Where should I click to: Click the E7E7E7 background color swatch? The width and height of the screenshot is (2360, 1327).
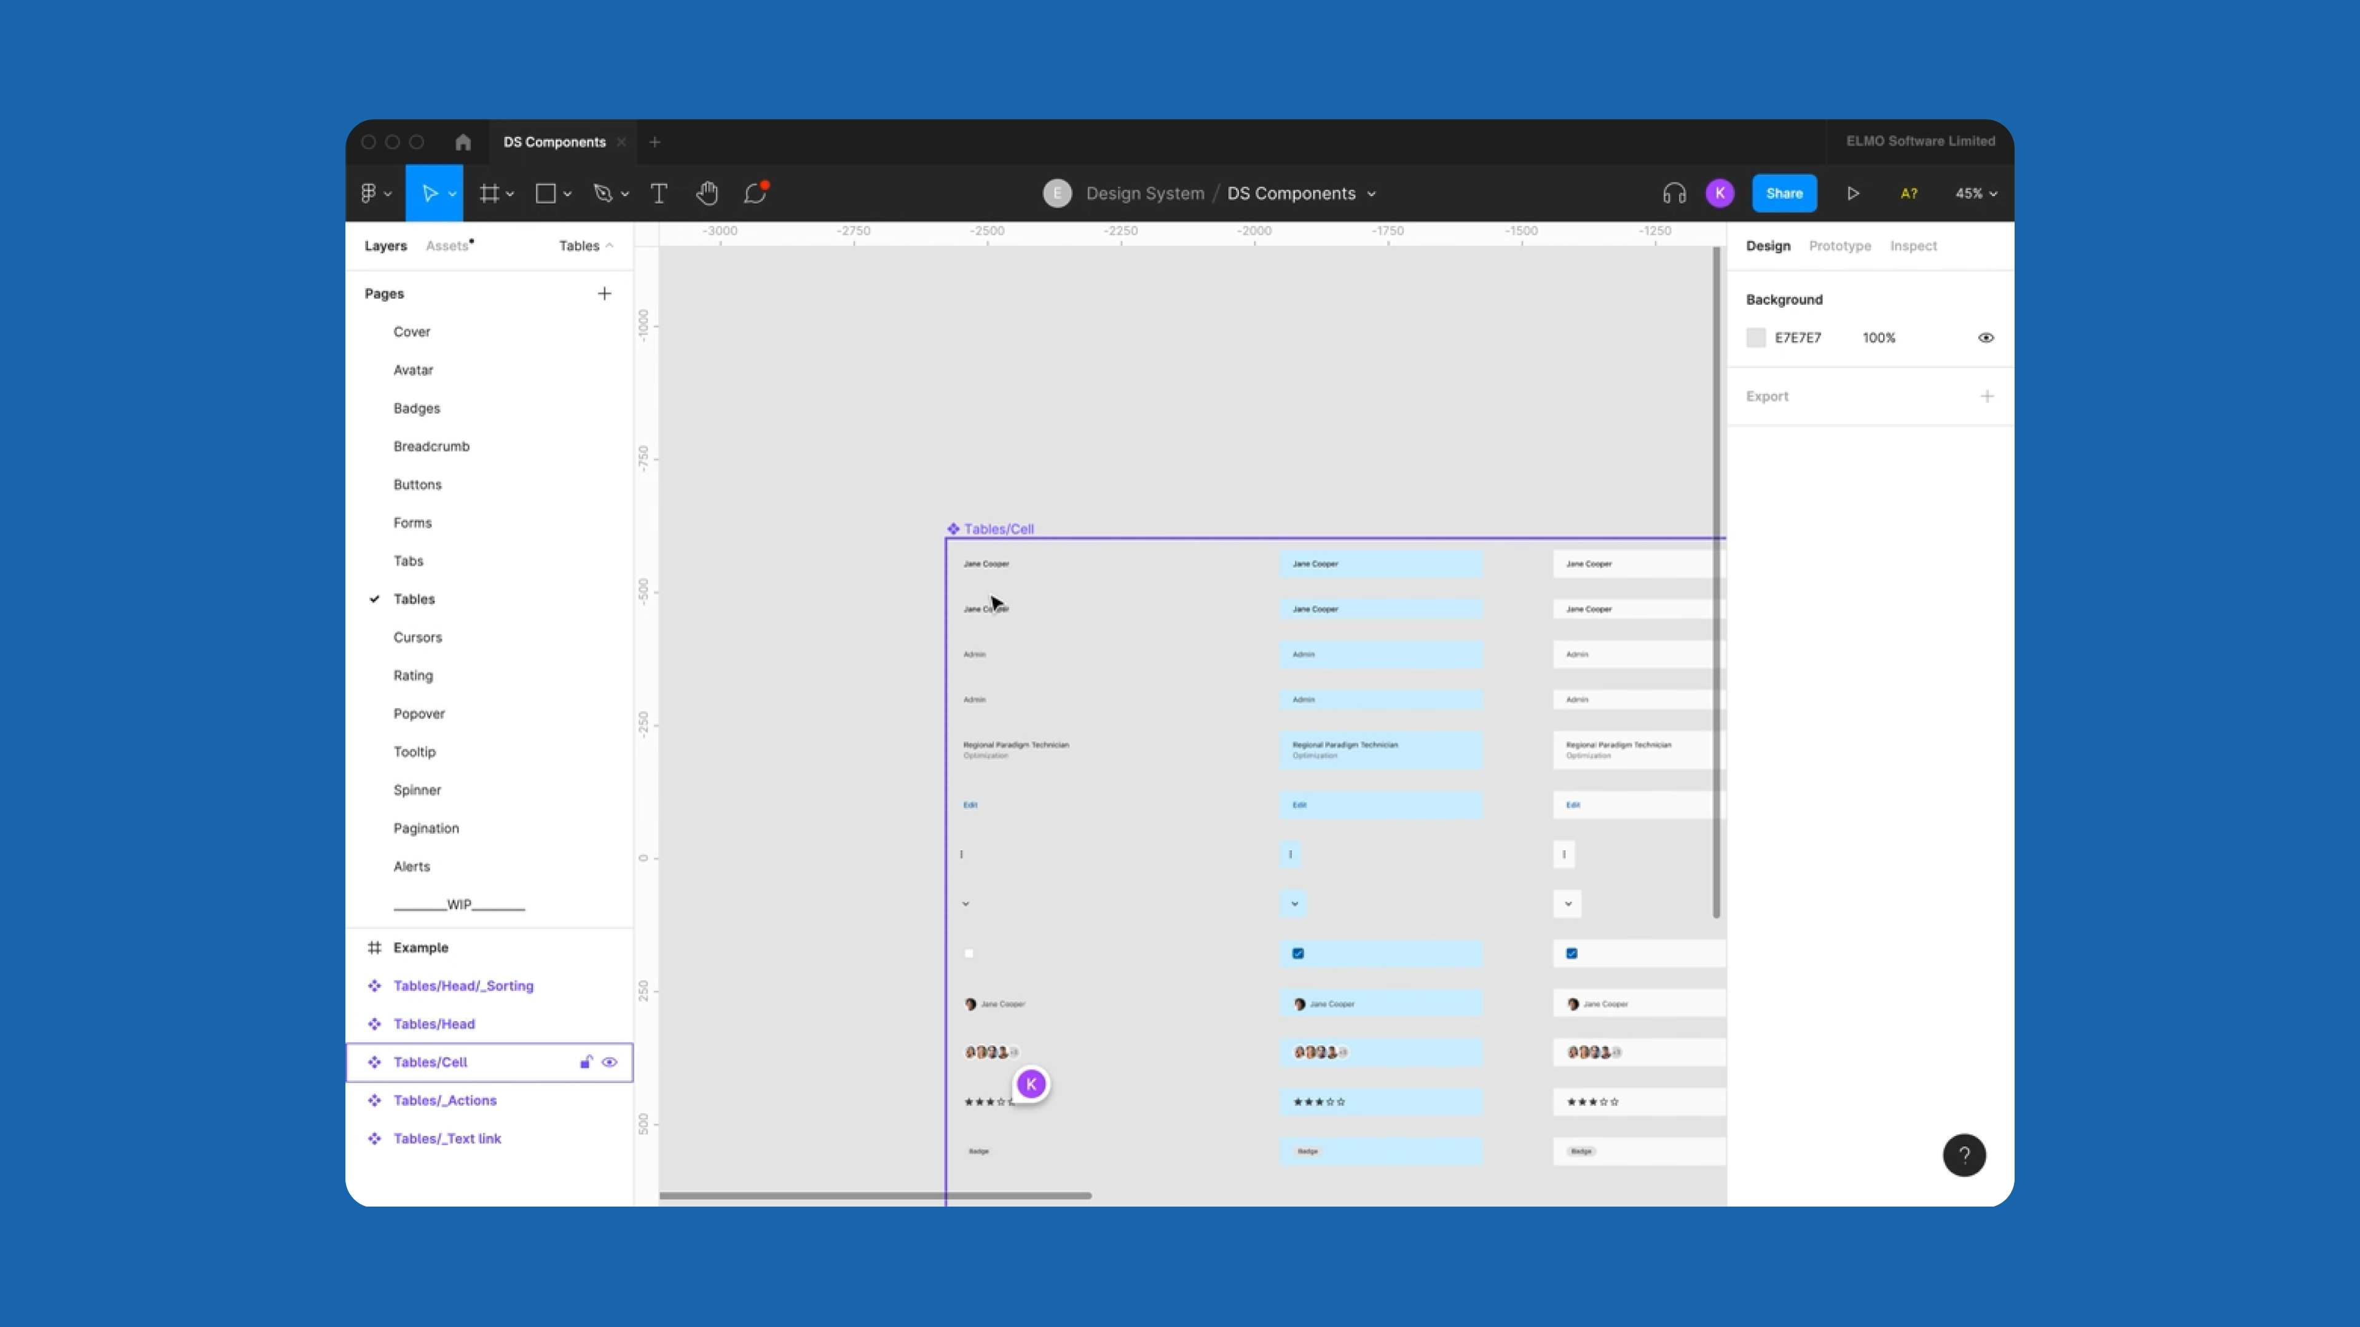pyautogui.click(x=1755, y=338)
